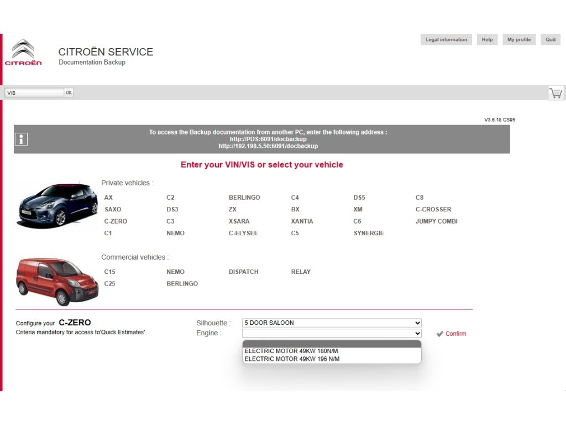Screen dimensions: 566x425
Task: Select commercial vehicle C15
Action: click(110, 272)
